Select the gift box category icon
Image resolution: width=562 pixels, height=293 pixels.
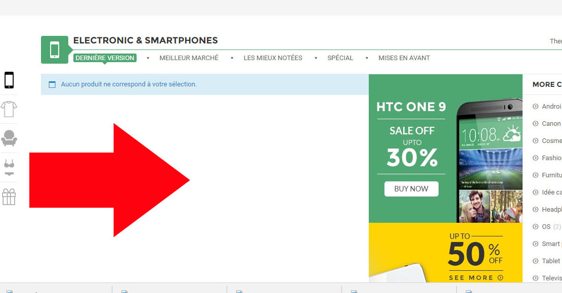pos(9,197)
